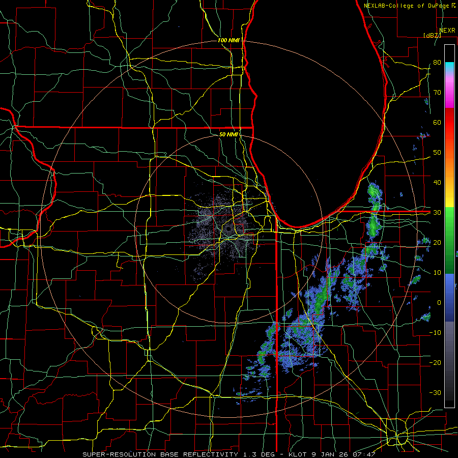Click the NEXR label at top right
458x458 pixels.
[x=447, y=31]
